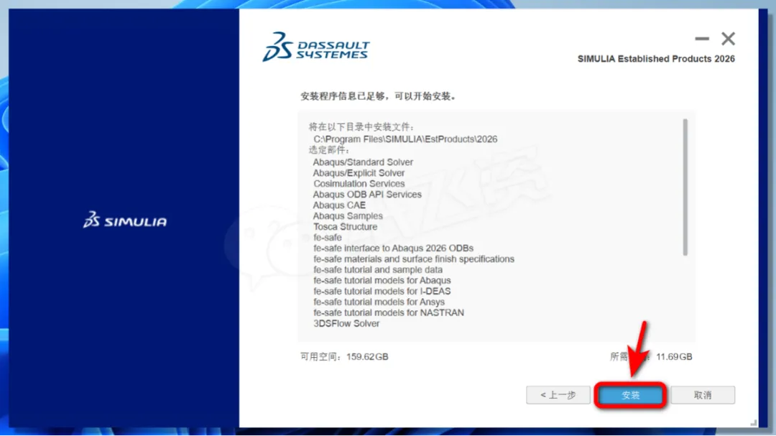Select the text Abaqus/Explicit Solver

point(359,173)
